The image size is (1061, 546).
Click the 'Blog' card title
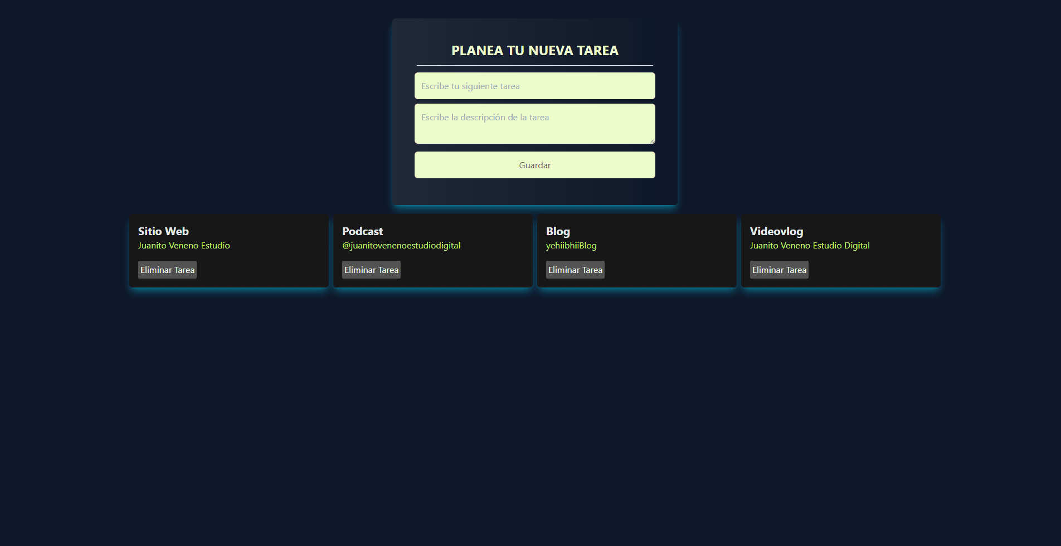[x=558, y=231]
